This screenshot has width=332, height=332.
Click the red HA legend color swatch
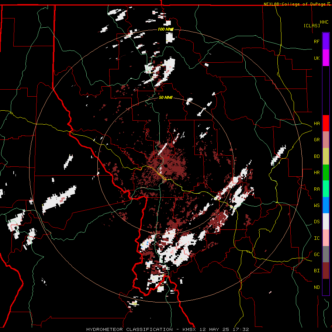[x=326, y=123]
